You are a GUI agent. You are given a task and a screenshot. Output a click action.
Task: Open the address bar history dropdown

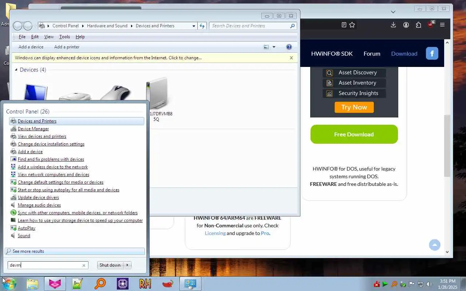(x=194, y=26)
